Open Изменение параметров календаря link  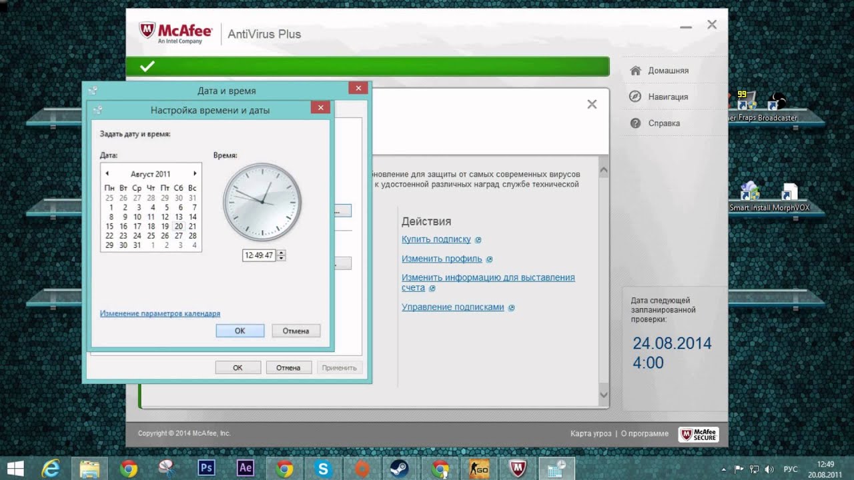pos(160,313)
